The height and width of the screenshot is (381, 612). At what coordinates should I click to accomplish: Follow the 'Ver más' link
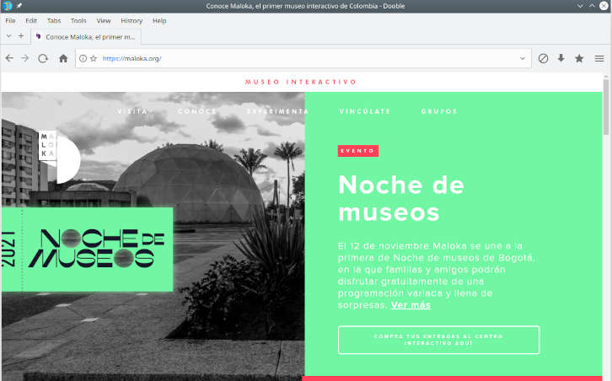click(411, 304)
